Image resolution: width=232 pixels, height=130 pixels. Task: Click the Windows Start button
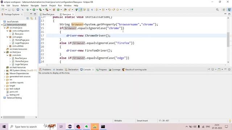pos(4,127)
